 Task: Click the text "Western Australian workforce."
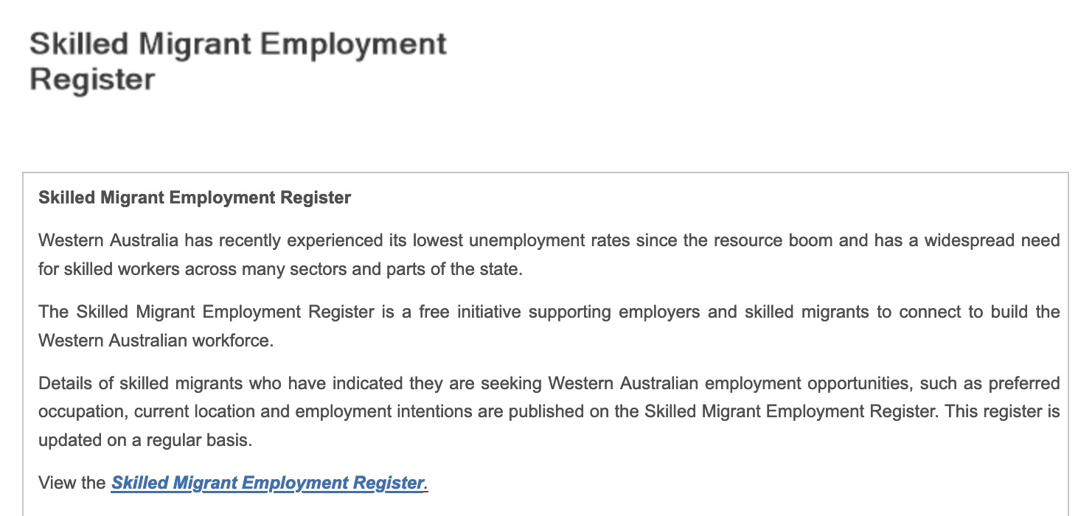tap(145, 341)
